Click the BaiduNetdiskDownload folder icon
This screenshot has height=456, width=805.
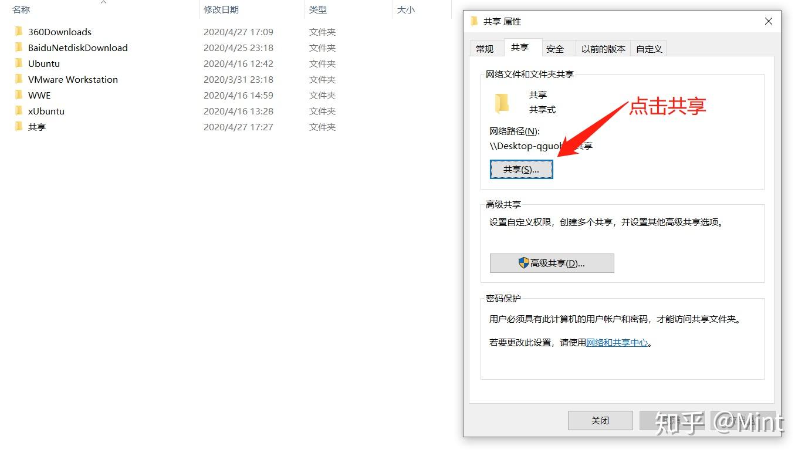tap(19, 48)
